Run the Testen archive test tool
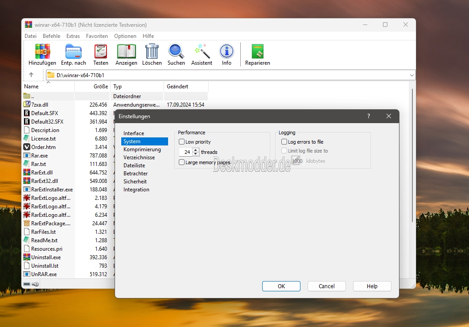469x327 pixels. point(101,51)
